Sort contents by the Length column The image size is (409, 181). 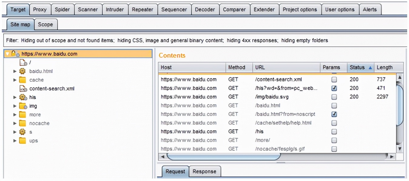389,67
